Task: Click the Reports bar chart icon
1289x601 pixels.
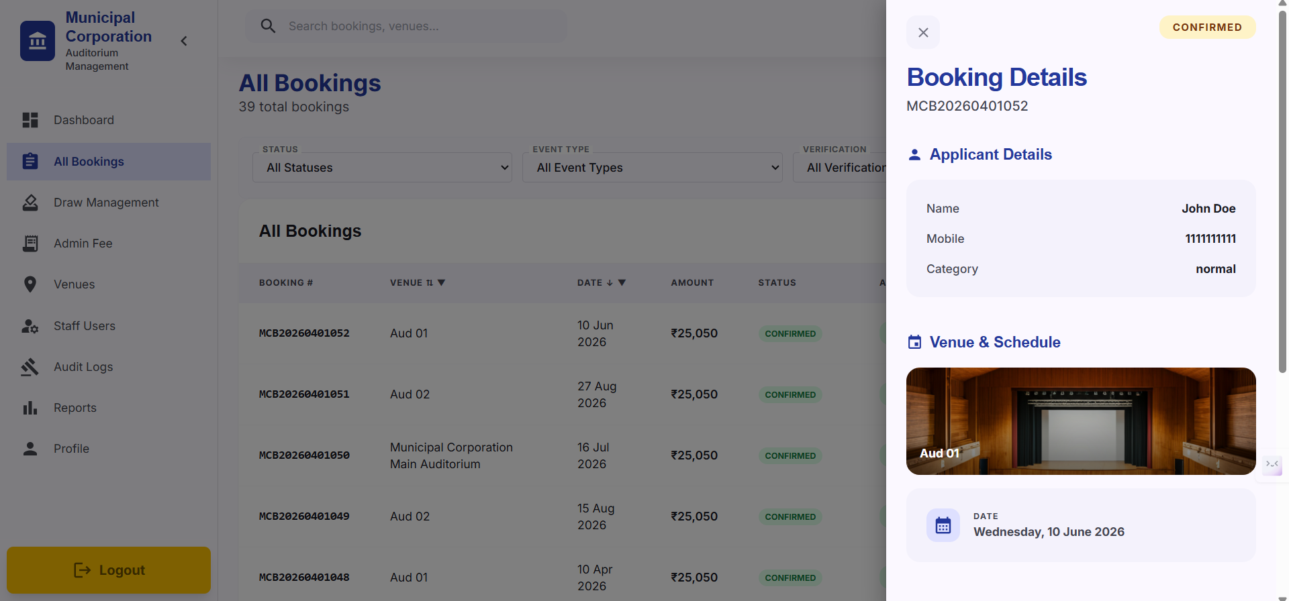Action: tap(30, 408)
